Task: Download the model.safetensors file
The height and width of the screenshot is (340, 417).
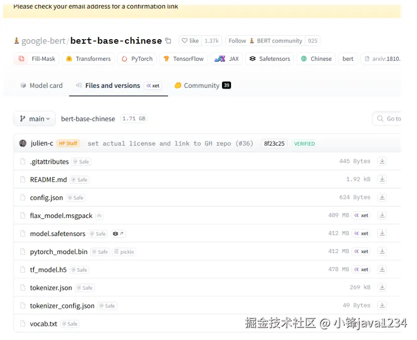Action: (x=382, y=234)
